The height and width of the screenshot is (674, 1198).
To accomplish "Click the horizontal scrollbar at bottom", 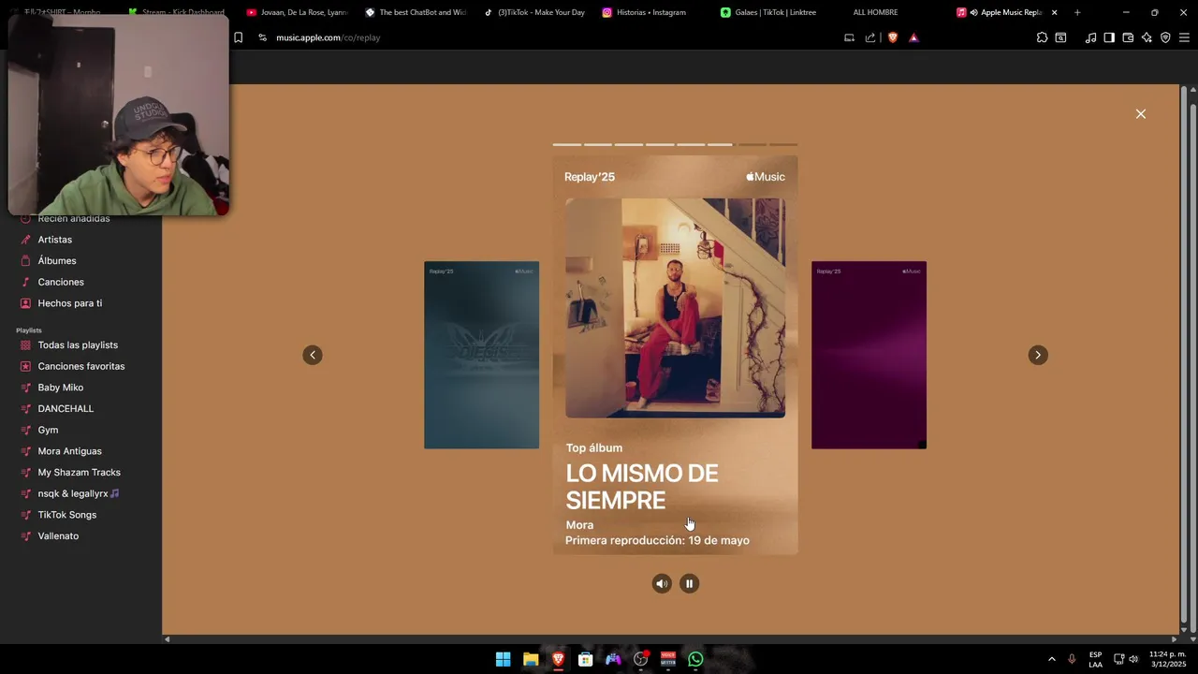I will point(670,639).
